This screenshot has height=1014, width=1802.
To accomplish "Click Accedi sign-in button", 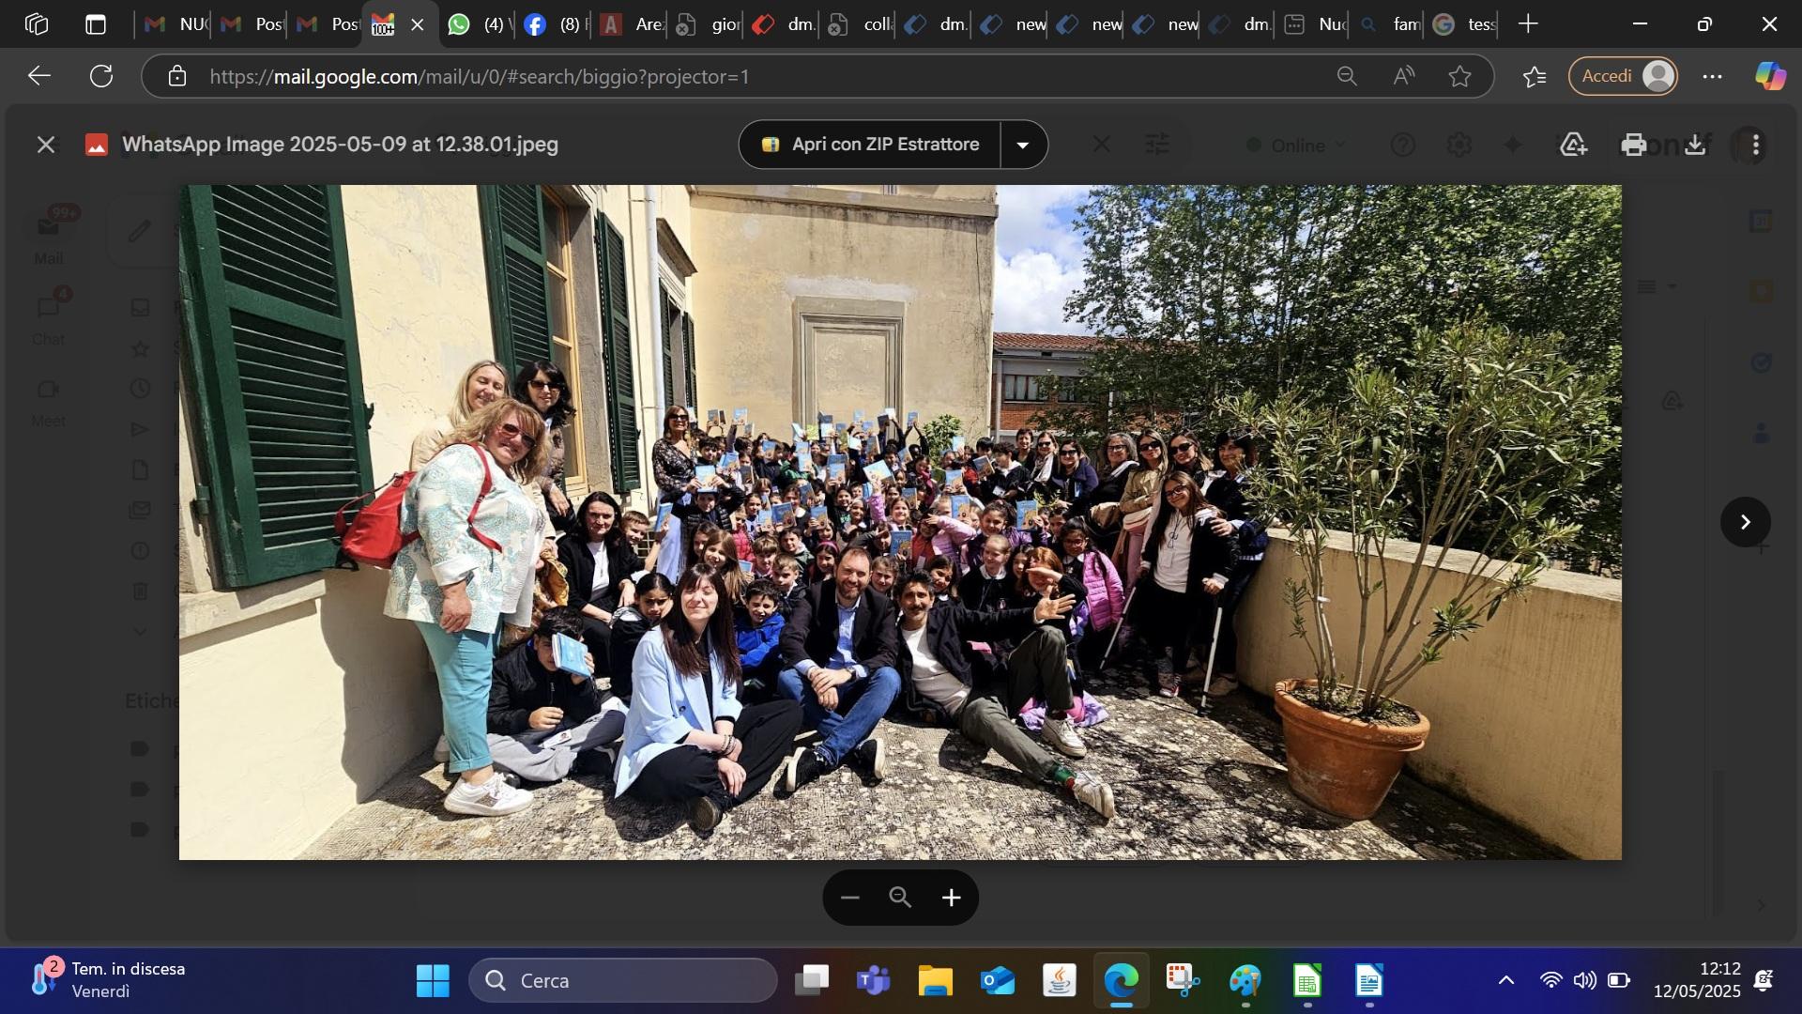I will coord(1623,76).
